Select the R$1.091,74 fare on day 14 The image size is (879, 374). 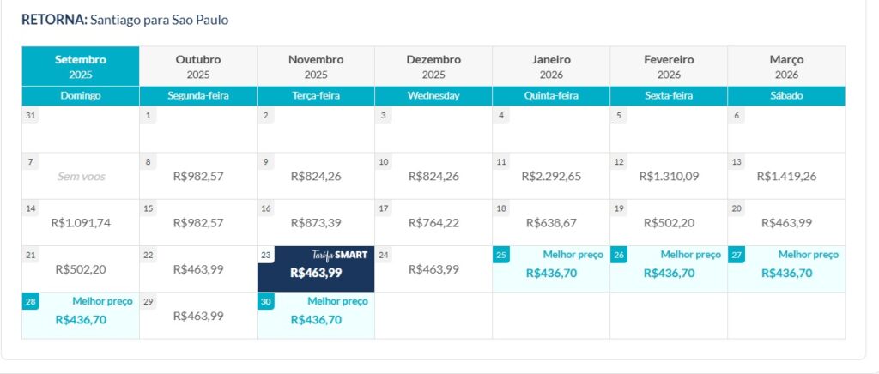point(81,223)
